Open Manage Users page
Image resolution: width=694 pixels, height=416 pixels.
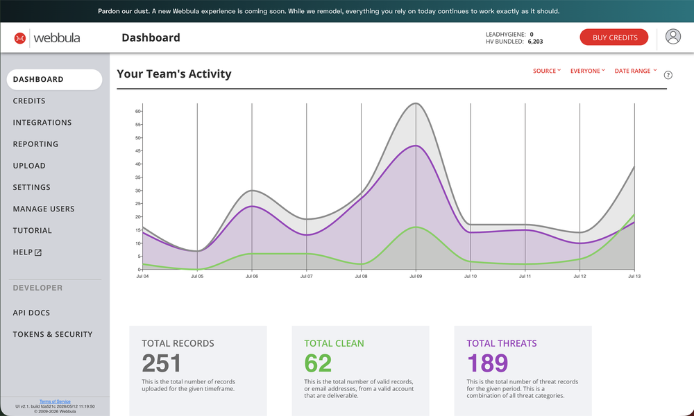[x=43, y=209]
